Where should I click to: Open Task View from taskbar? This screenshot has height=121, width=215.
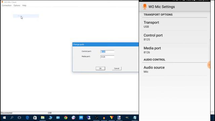click(19, 118)
